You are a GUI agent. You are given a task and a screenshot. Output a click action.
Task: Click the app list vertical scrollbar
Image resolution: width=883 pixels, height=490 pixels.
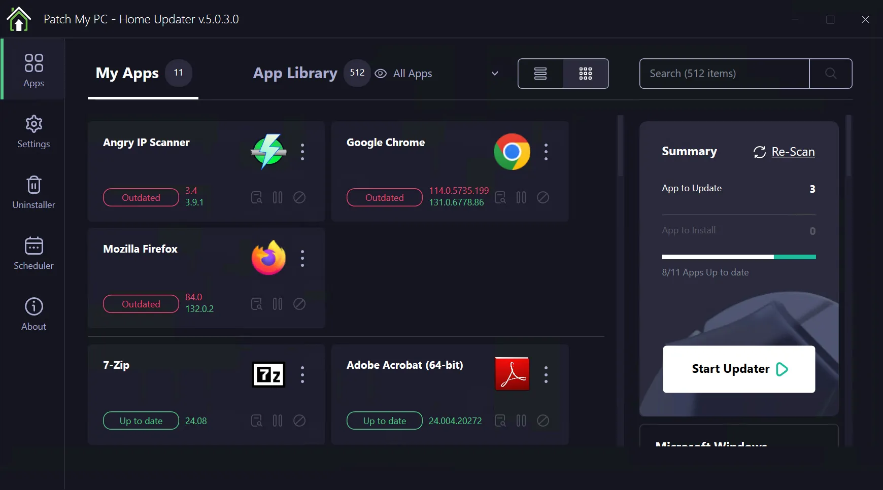pos(620,146)
